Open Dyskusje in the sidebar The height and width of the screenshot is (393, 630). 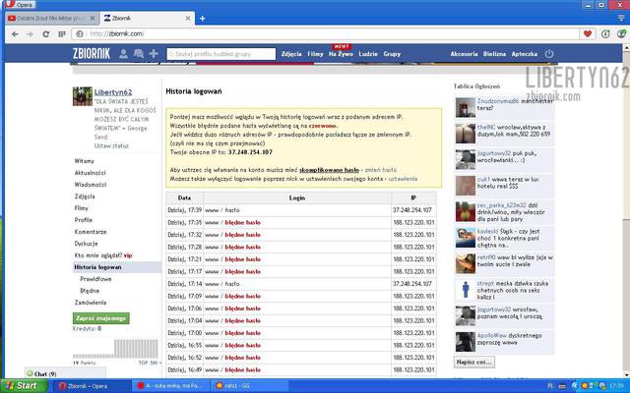(86, 244)
